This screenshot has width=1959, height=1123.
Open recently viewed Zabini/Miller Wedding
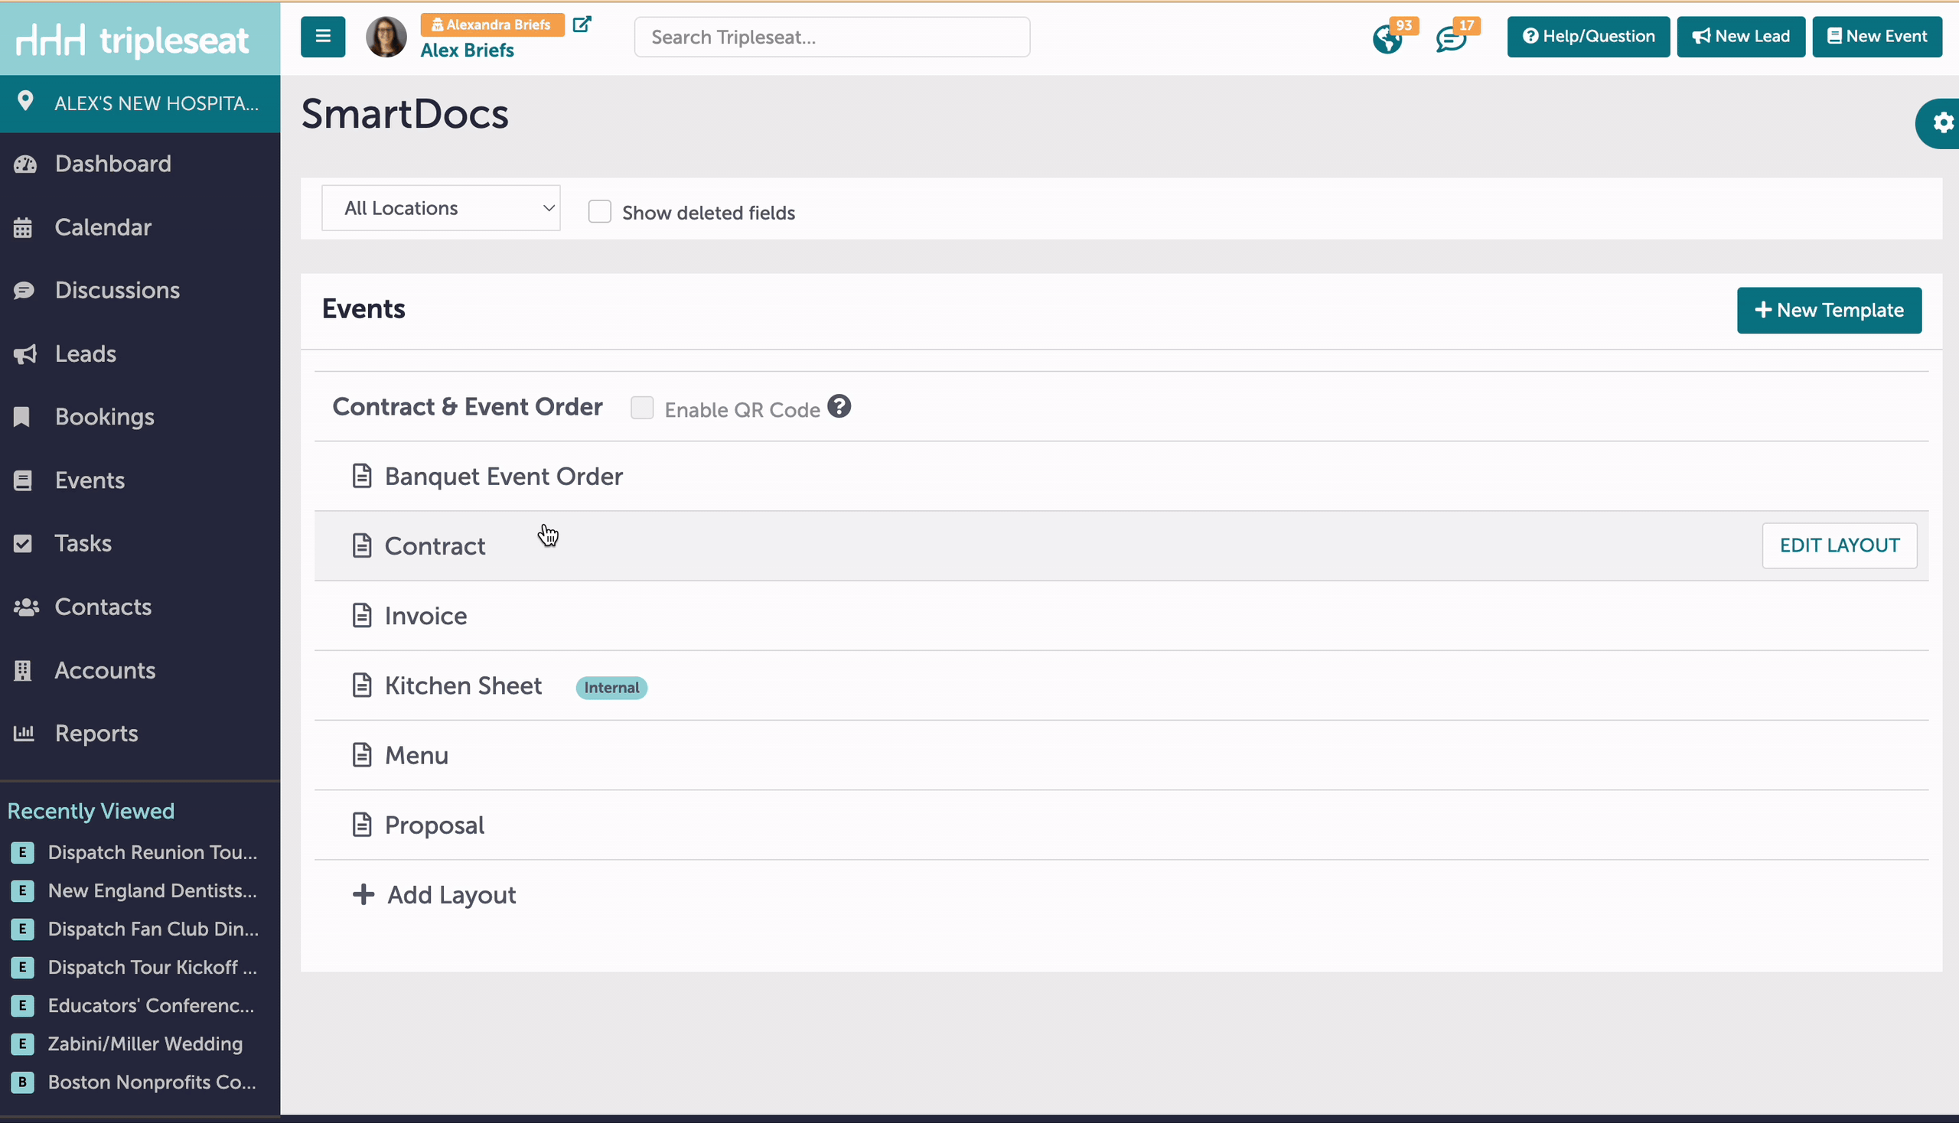pyautogui.click(x=145, y=1043)
